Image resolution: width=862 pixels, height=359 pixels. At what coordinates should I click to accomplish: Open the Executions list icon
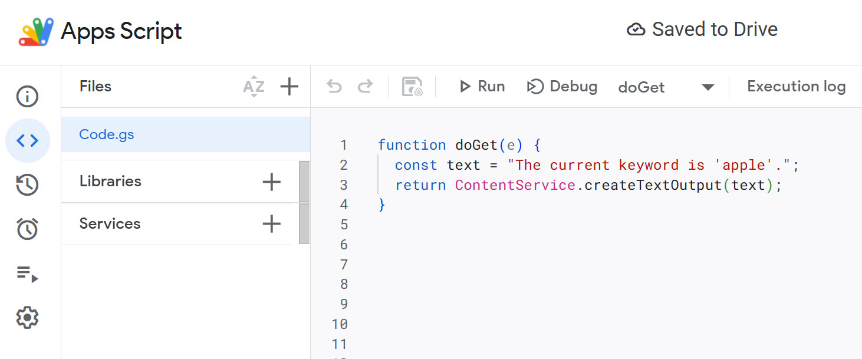tap(27, 274)
